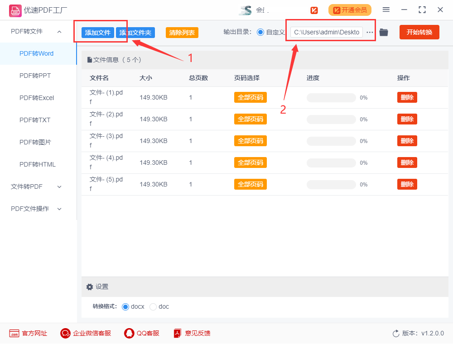Image resolution: width=453 pixels, height=344 pixels.
Task: Select docx conversion format
Action: tap(125, 307)
